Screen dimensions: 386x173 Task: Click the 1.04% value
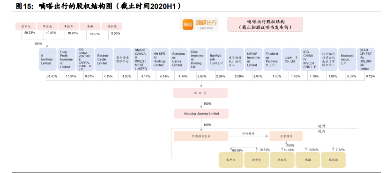[x=333, y=76]
